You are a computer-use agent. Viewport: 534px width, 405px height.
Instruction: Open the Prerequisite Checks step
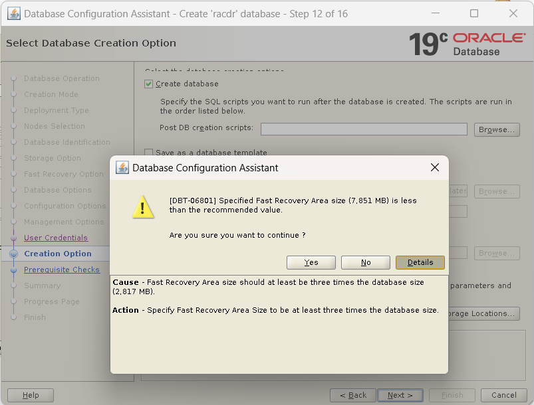coord(62,270)
